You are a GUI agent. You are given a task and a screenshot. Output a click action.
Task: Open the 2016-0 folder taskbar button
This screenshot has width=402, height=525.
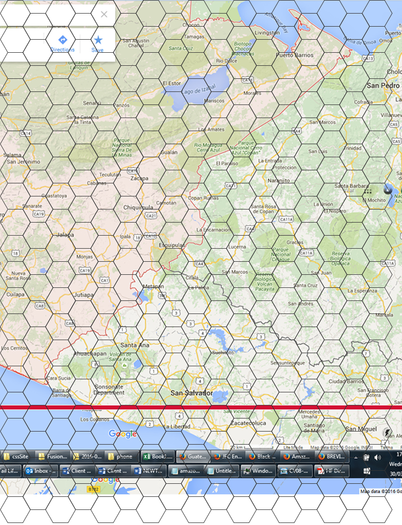(88, 456)
